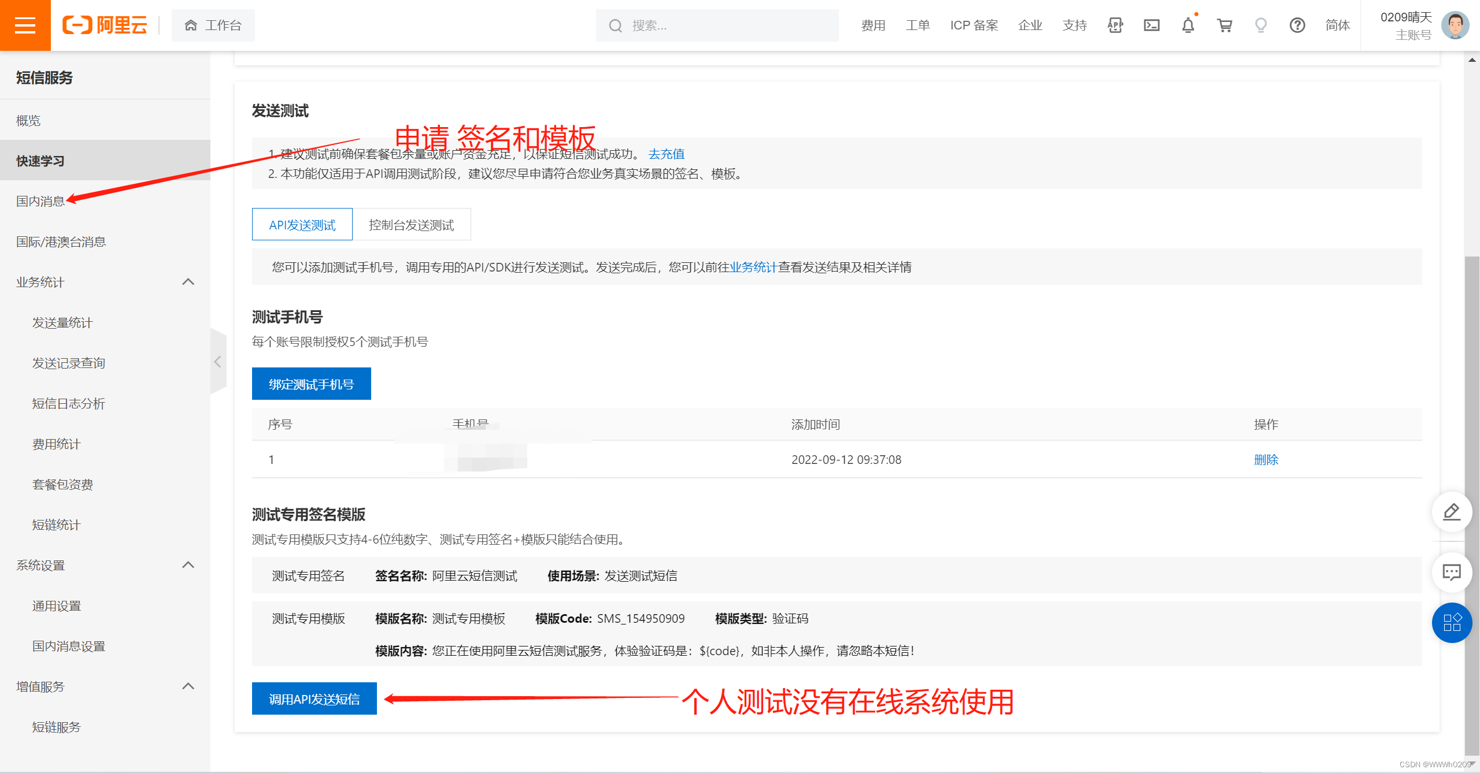Open the ICP 备案 menu
Image resolution: width=1480 pixels, height=773 pixels.
pyautogui.click(x=974, y=25)
